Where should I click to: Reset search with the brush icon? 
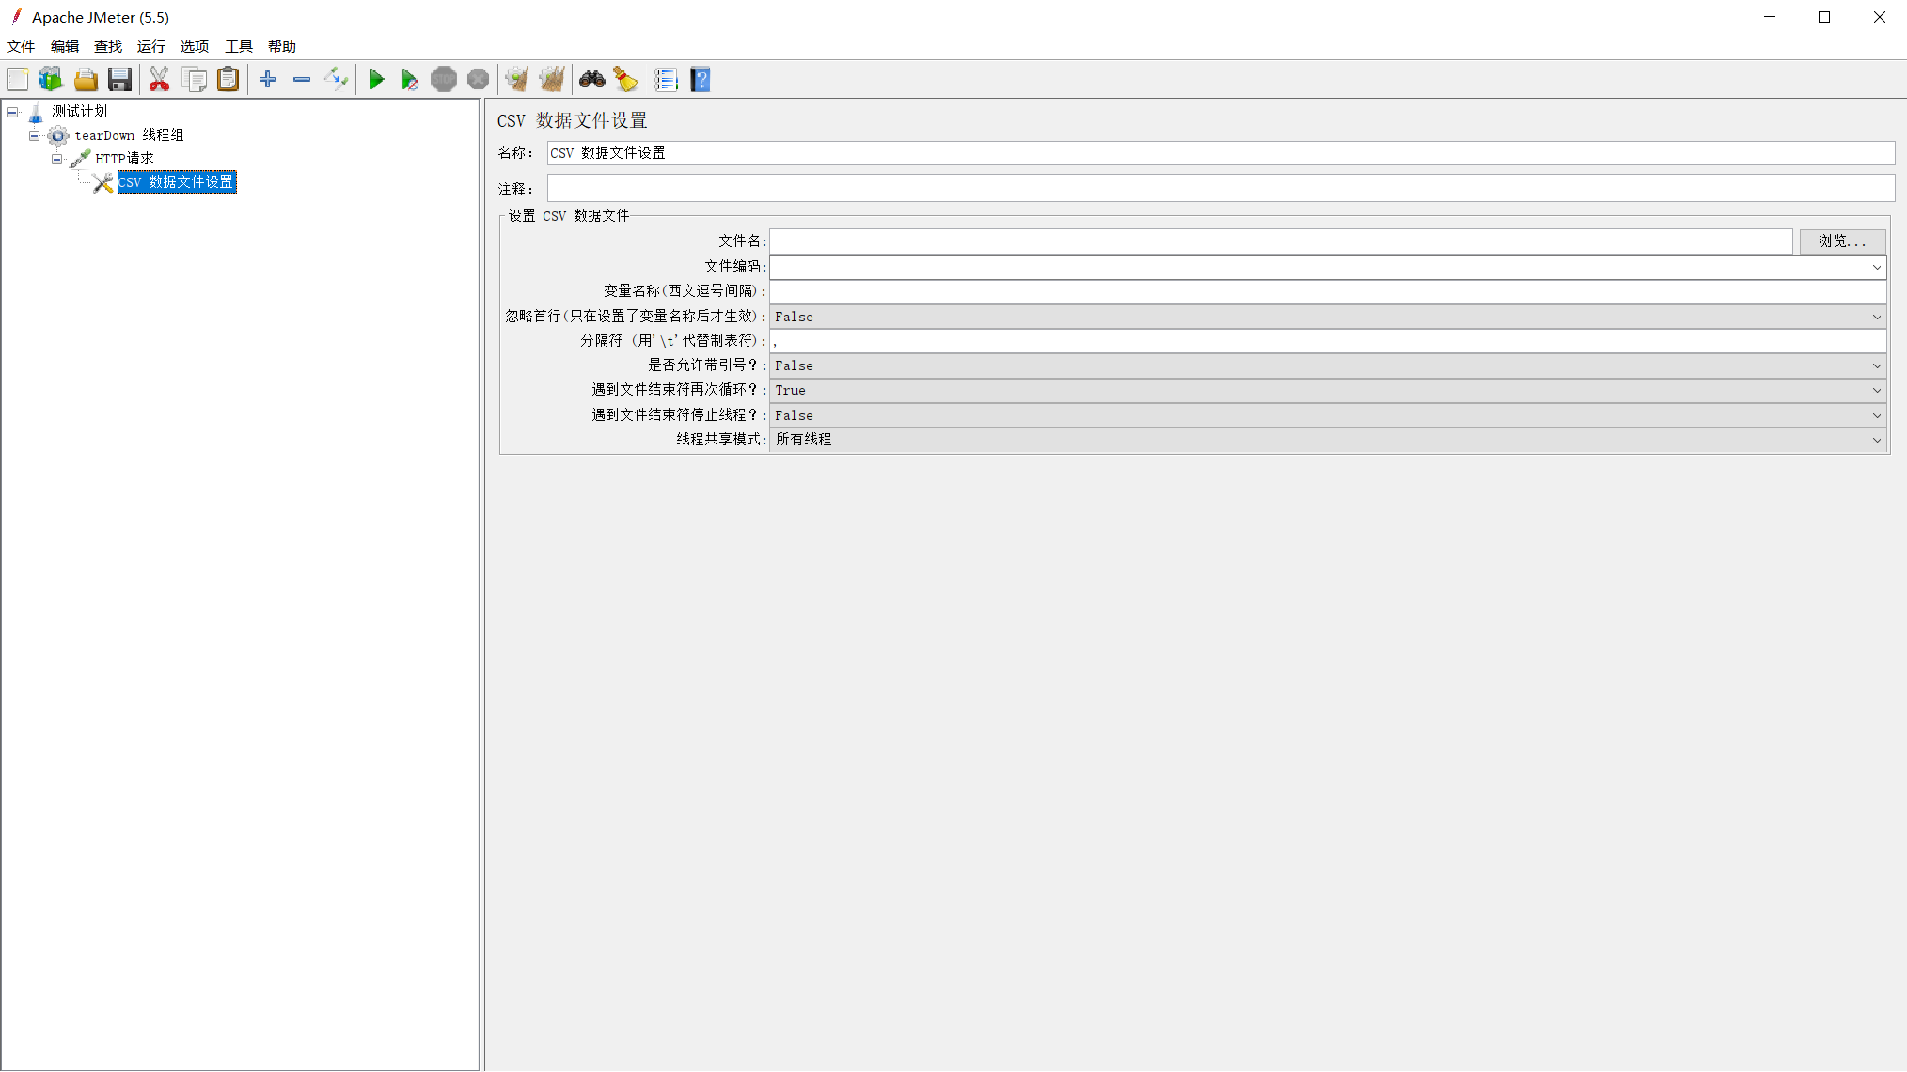(626, 80)
